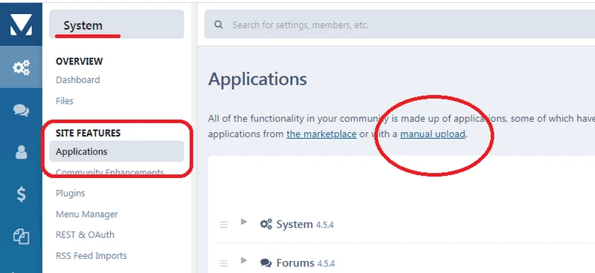The width and height of the screenshot is (595, 273).
Task: Open the Community speech-bubbles sidebar icon
Action: (21, 111)
